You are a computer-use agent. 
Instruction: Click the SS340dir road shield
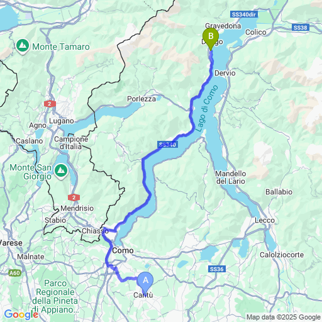click(x=244, y=14)
